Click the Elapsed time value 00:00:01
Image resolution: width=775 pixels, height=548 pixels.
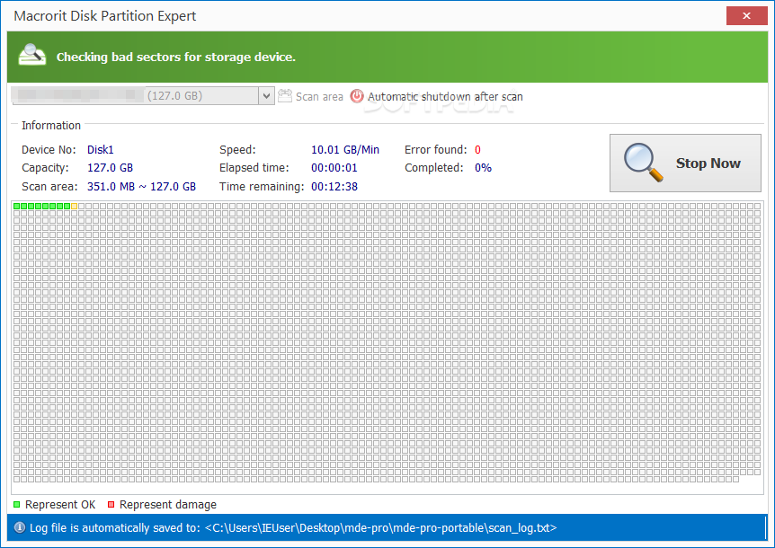coord(334,168)
